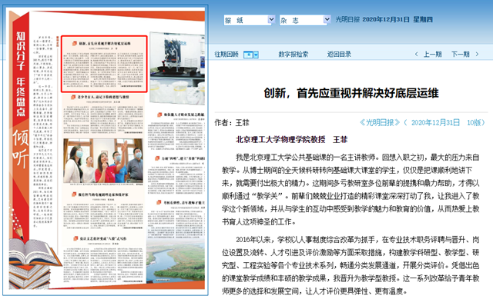Click the 知识分子 年终盘点 vertical banner

[21, 73]
